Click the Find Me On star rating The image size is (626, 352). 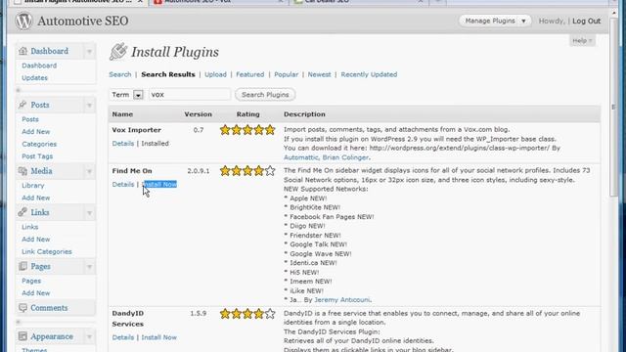(x=247, y=171)
